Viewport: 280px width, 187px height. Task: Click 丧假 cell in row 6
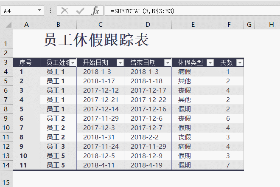coord(193,91)
